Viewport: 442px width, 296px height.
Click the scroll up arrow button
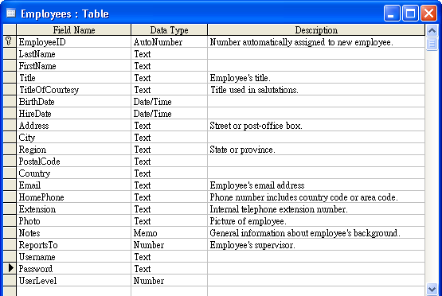coord(432,30)
